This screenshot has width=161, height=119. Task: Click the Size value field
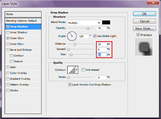(x=102, y=55)
